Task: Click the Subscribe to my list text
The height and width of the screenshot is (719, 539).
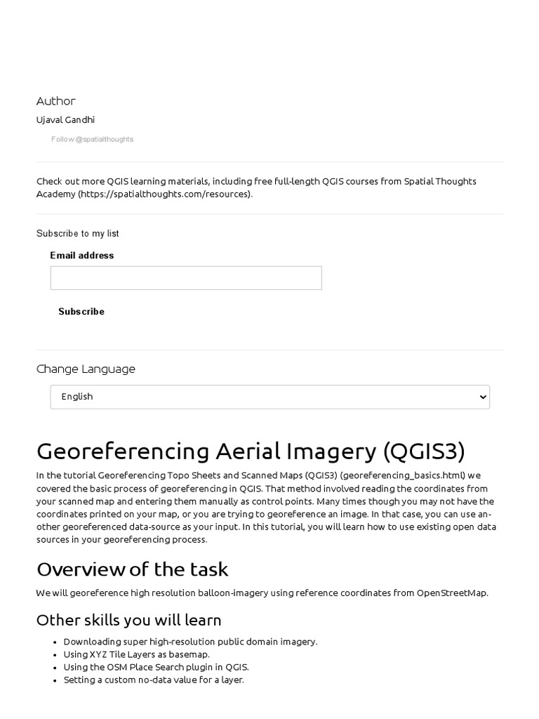Action: 78,233
